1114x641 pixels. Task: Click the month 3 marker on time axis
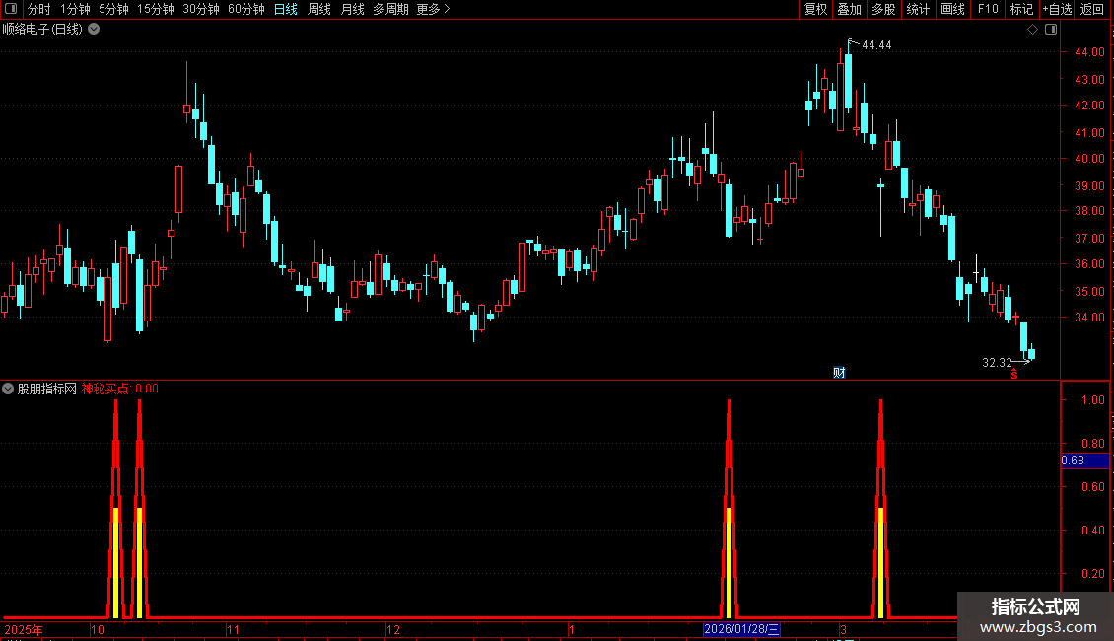pyautogui.click(x=843, y=629)
